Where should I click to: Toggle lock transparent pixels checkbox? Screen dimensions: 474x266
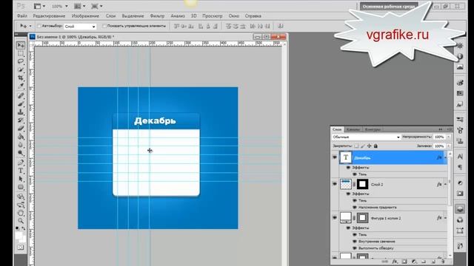coord(356,146)
